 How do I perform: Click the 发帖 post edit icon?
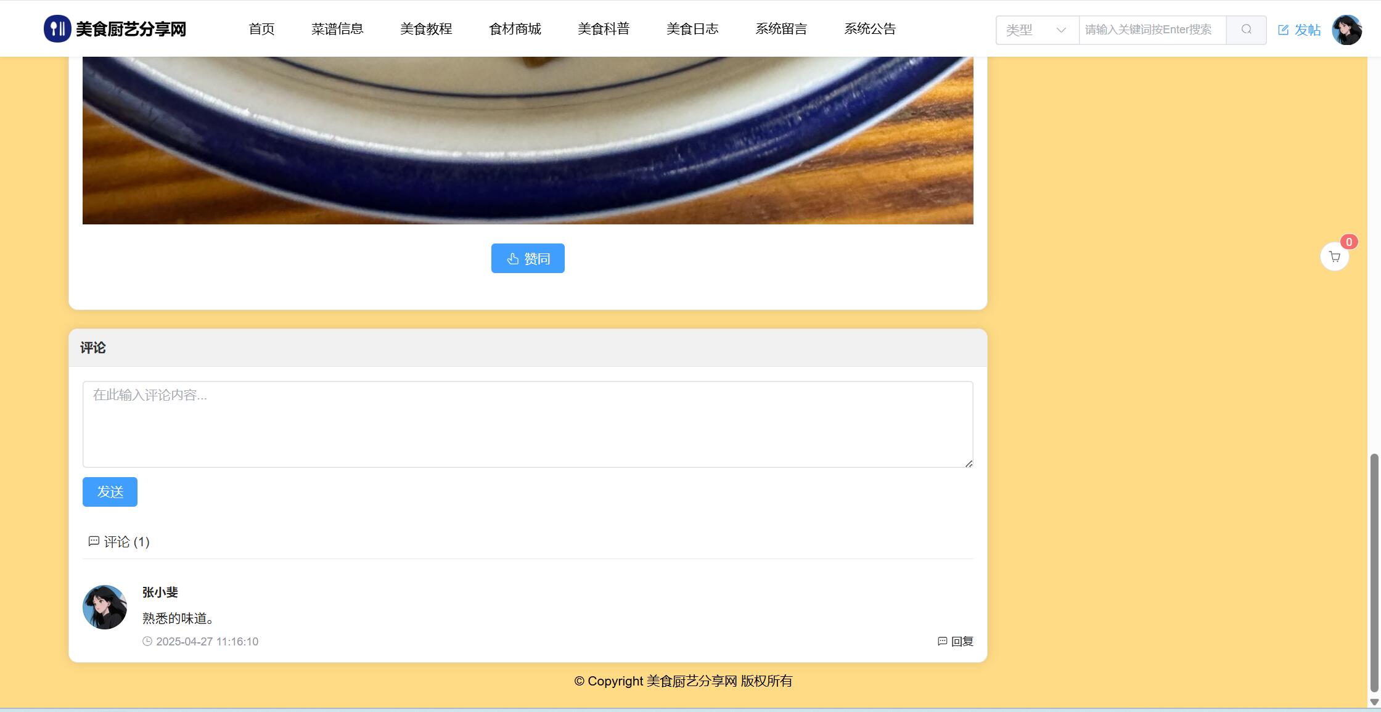1284,30
